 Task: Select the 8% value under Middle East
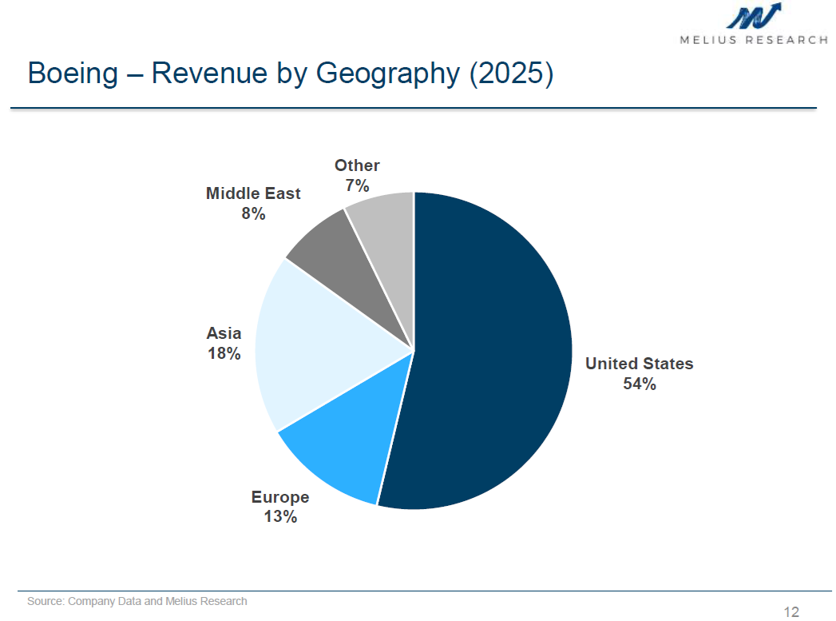pos(253,213)
